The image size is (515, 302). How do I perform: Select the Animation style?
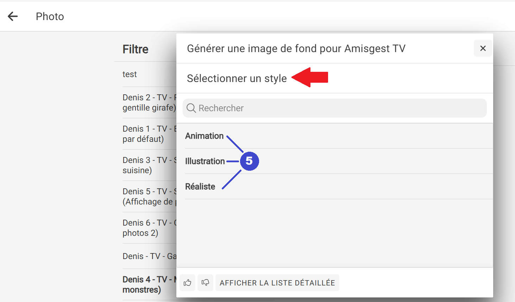click(x=205, y=136)
